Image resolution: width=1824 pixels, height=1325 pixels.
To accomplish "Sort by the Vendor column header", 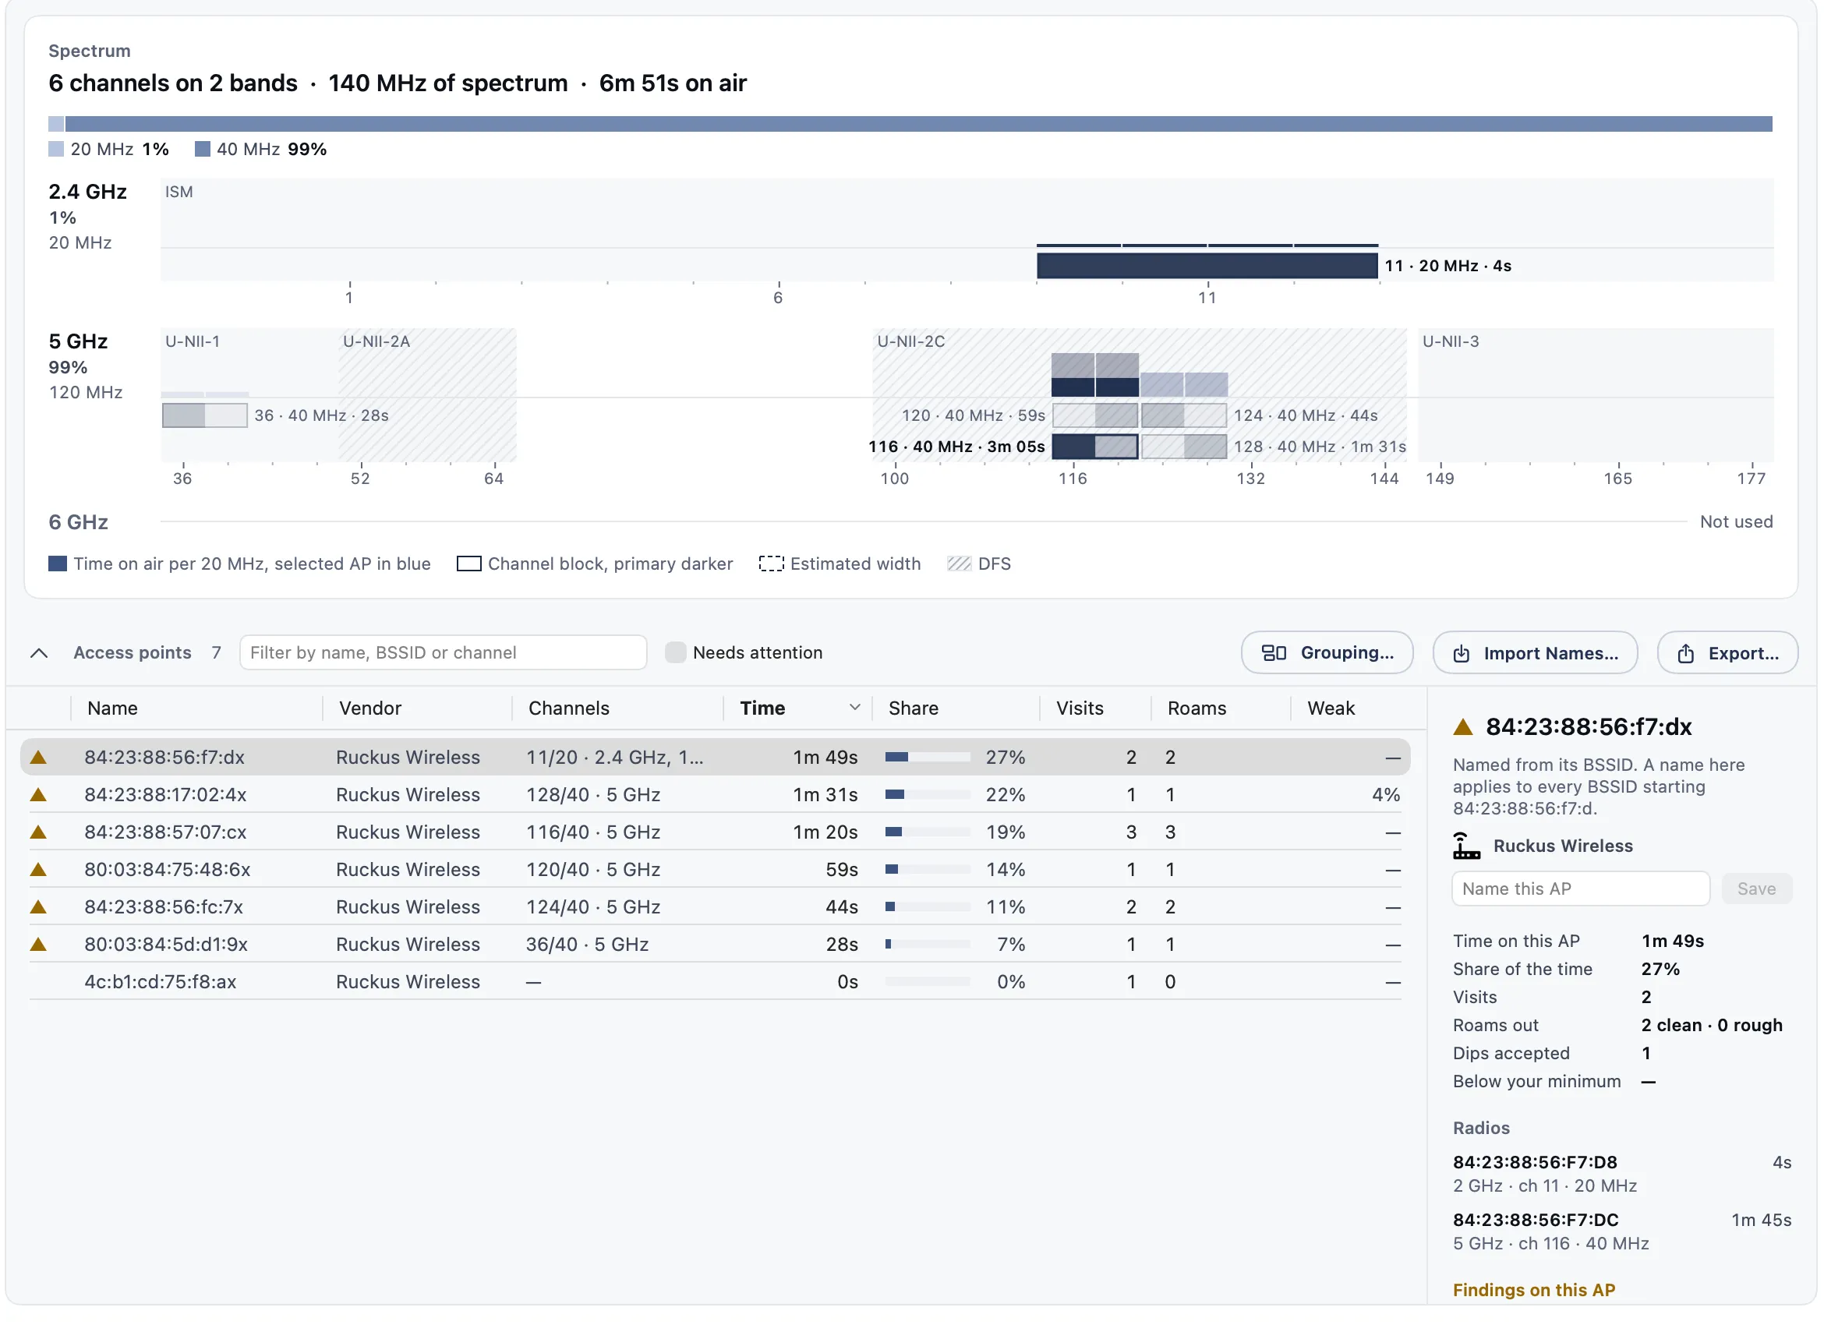I will [x=370, y=708].
